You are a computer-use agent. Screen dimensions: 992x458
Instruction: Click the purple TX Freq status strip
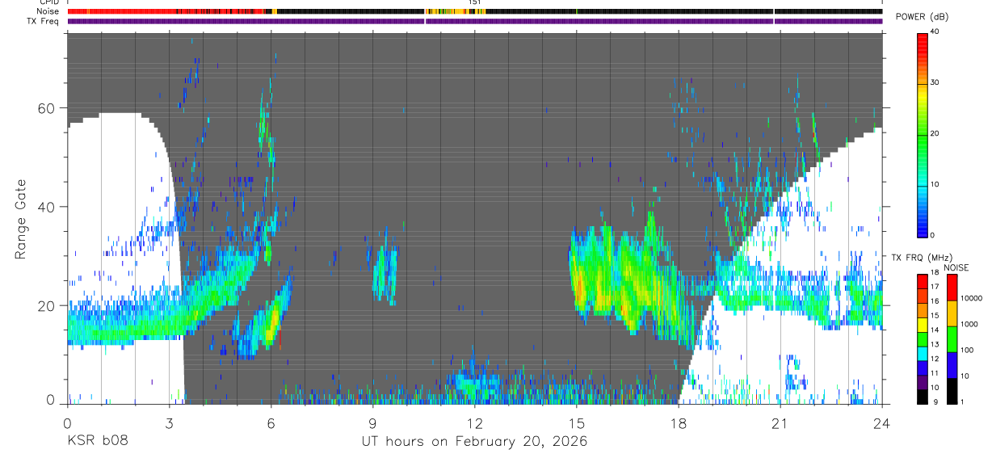tap(475, 21)
